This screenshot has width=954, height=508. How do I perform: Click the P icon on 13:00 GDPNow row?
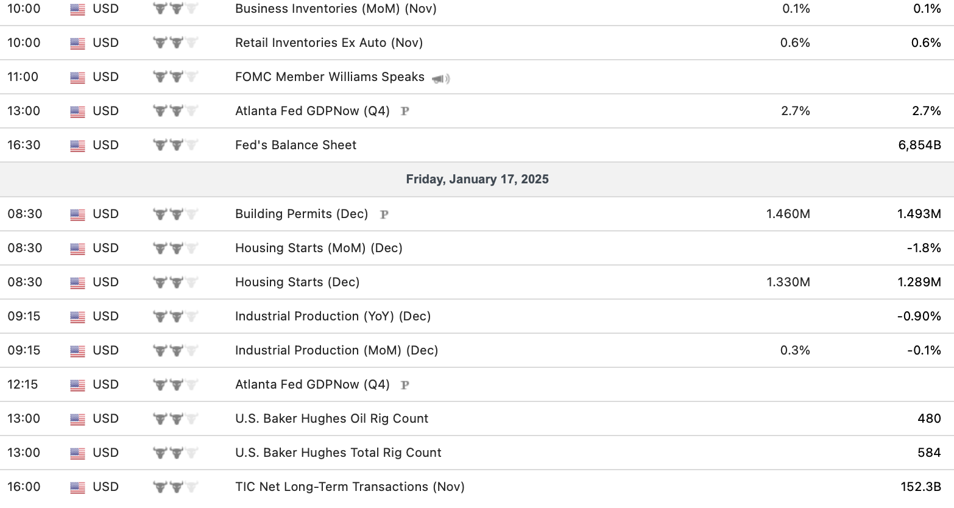pyautogui.click(x=405, y=111)
